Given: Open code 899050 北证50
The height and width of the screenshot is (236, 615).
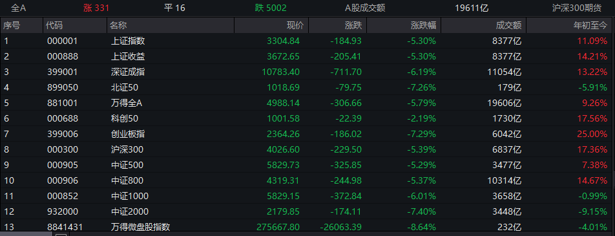Looking at the screenshot, I should [x=63, y=87].
